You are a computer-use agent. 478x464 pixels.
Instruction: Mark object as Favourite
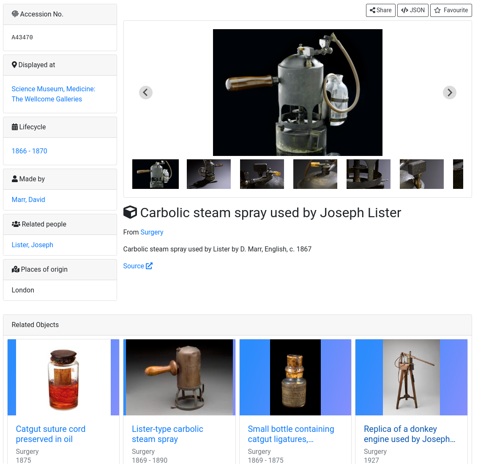[451, 11]
